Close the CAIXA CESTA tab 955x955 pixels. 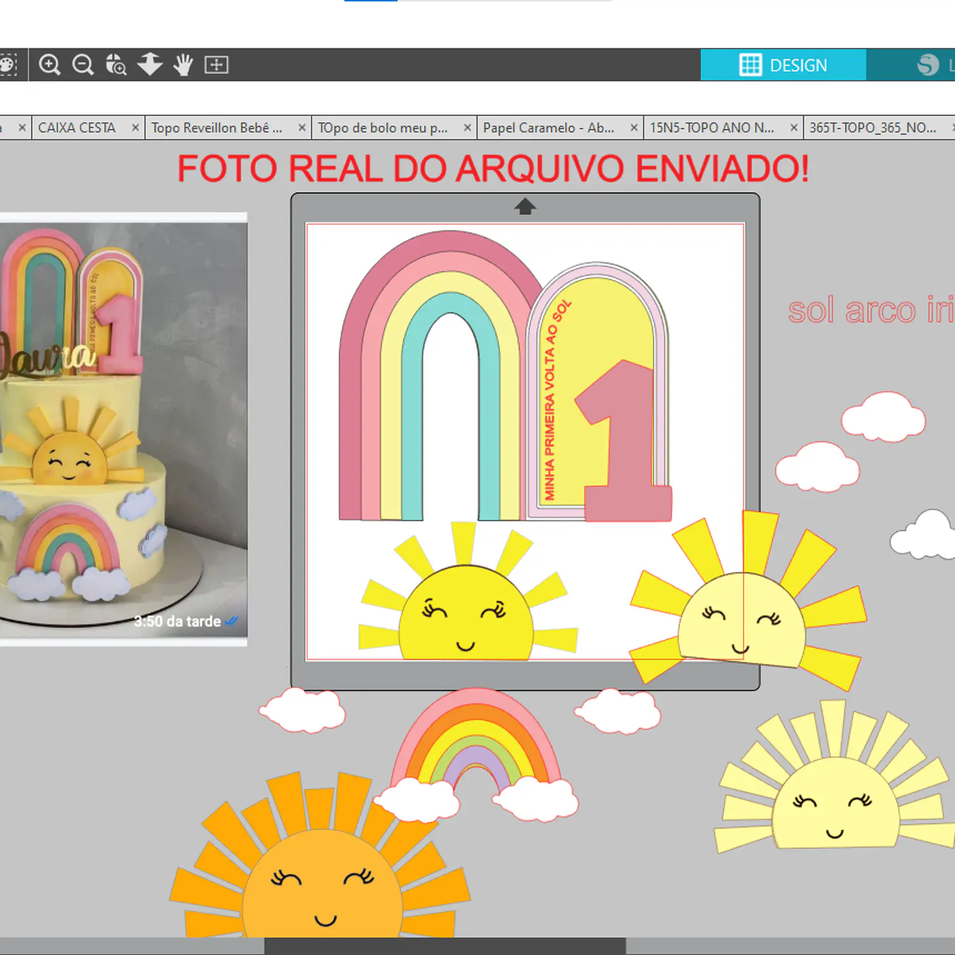click(x=135, y=128)
